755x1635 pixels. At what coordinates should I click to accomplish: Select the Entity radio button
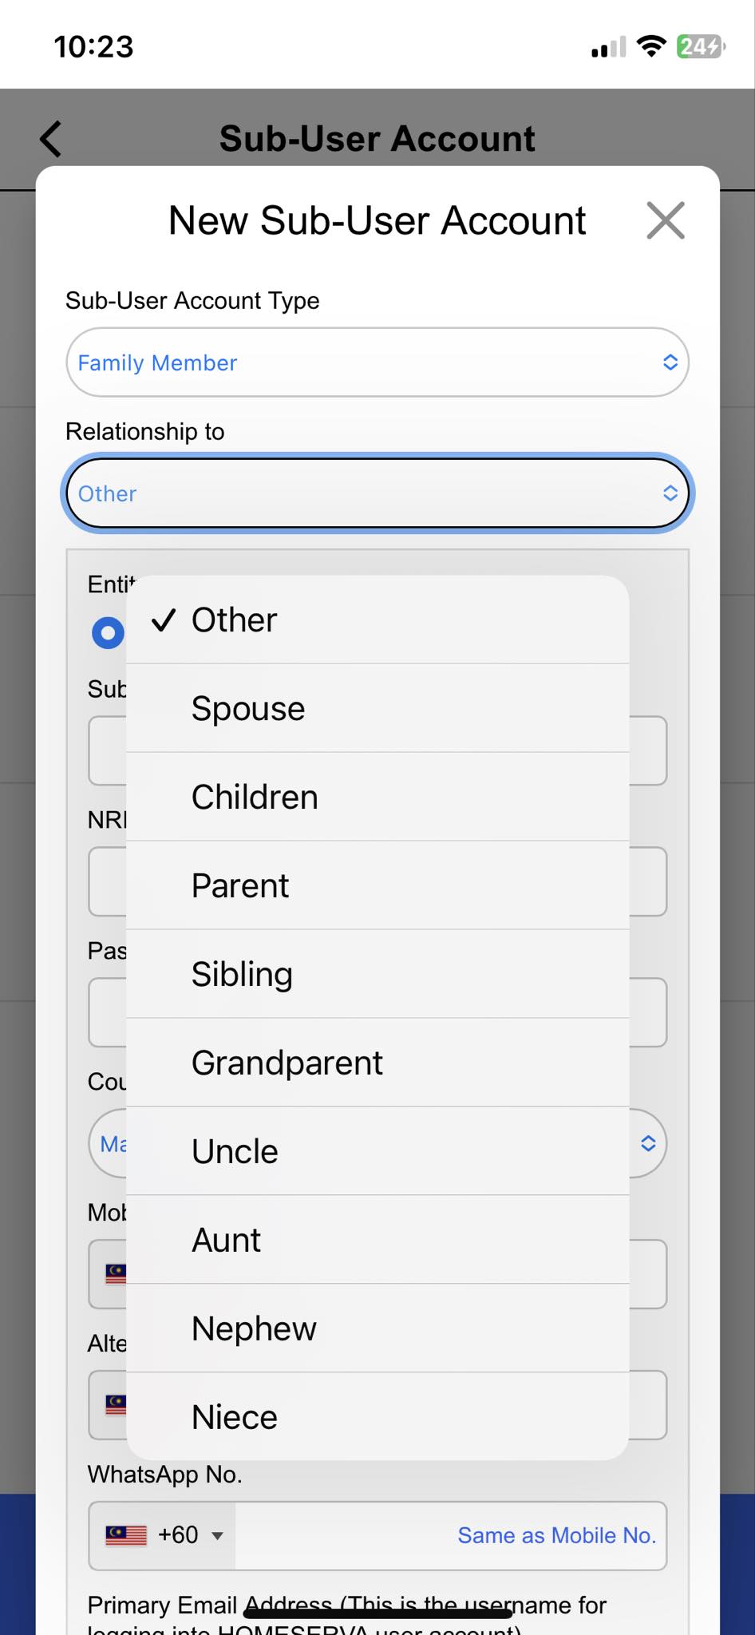pyautogui.click(x=108, y=632)
